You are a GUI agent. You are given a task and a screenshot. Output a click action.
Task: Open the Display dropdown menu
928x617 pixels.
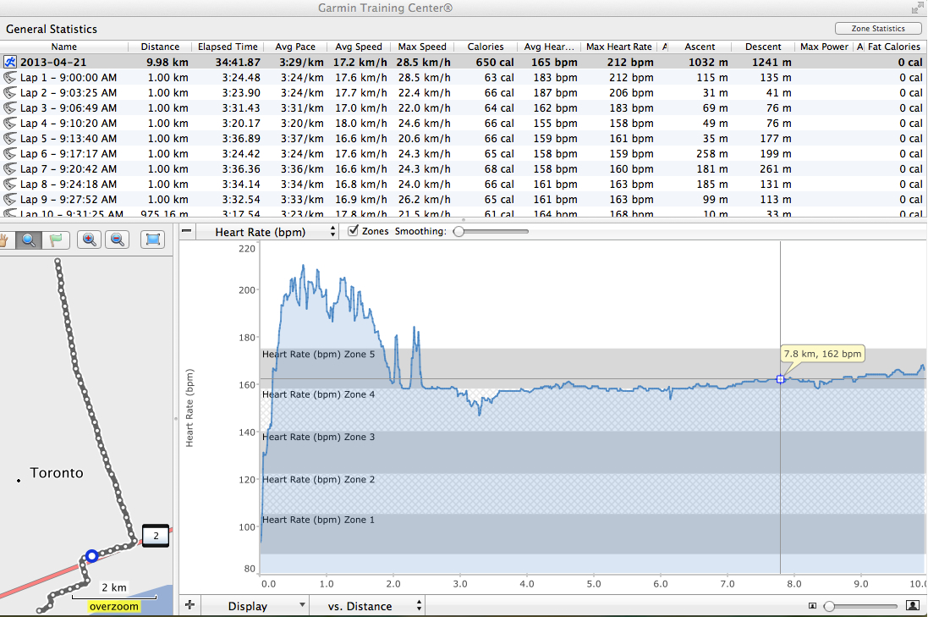256,606
